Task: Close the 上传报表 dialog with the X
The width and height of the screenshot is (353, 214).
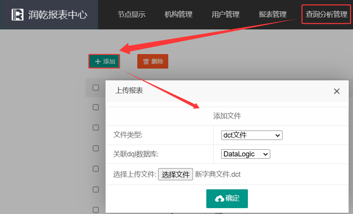Action: pos(337,91)
